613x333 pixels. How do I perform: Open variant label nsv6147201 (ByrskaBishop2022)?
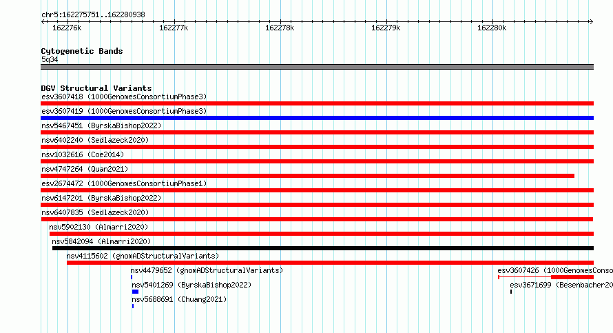[101, 198]
